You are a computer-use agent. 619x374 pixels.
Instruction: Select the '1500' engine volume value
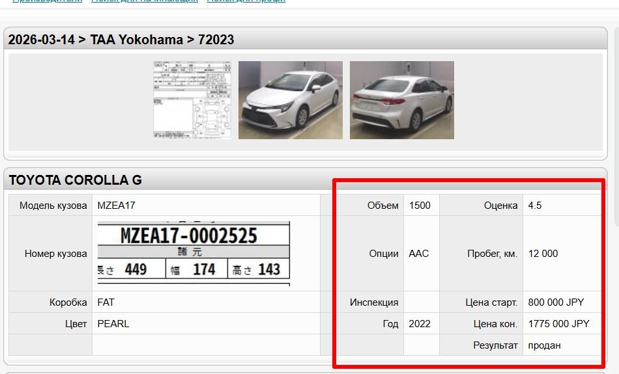(420, 206)
